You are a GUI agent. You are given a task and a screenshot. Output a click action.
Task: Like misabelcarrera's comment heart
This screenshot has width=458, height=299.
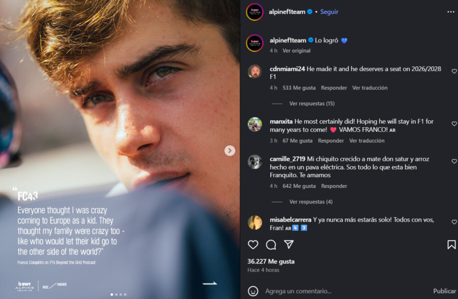(x=454, y=222)
